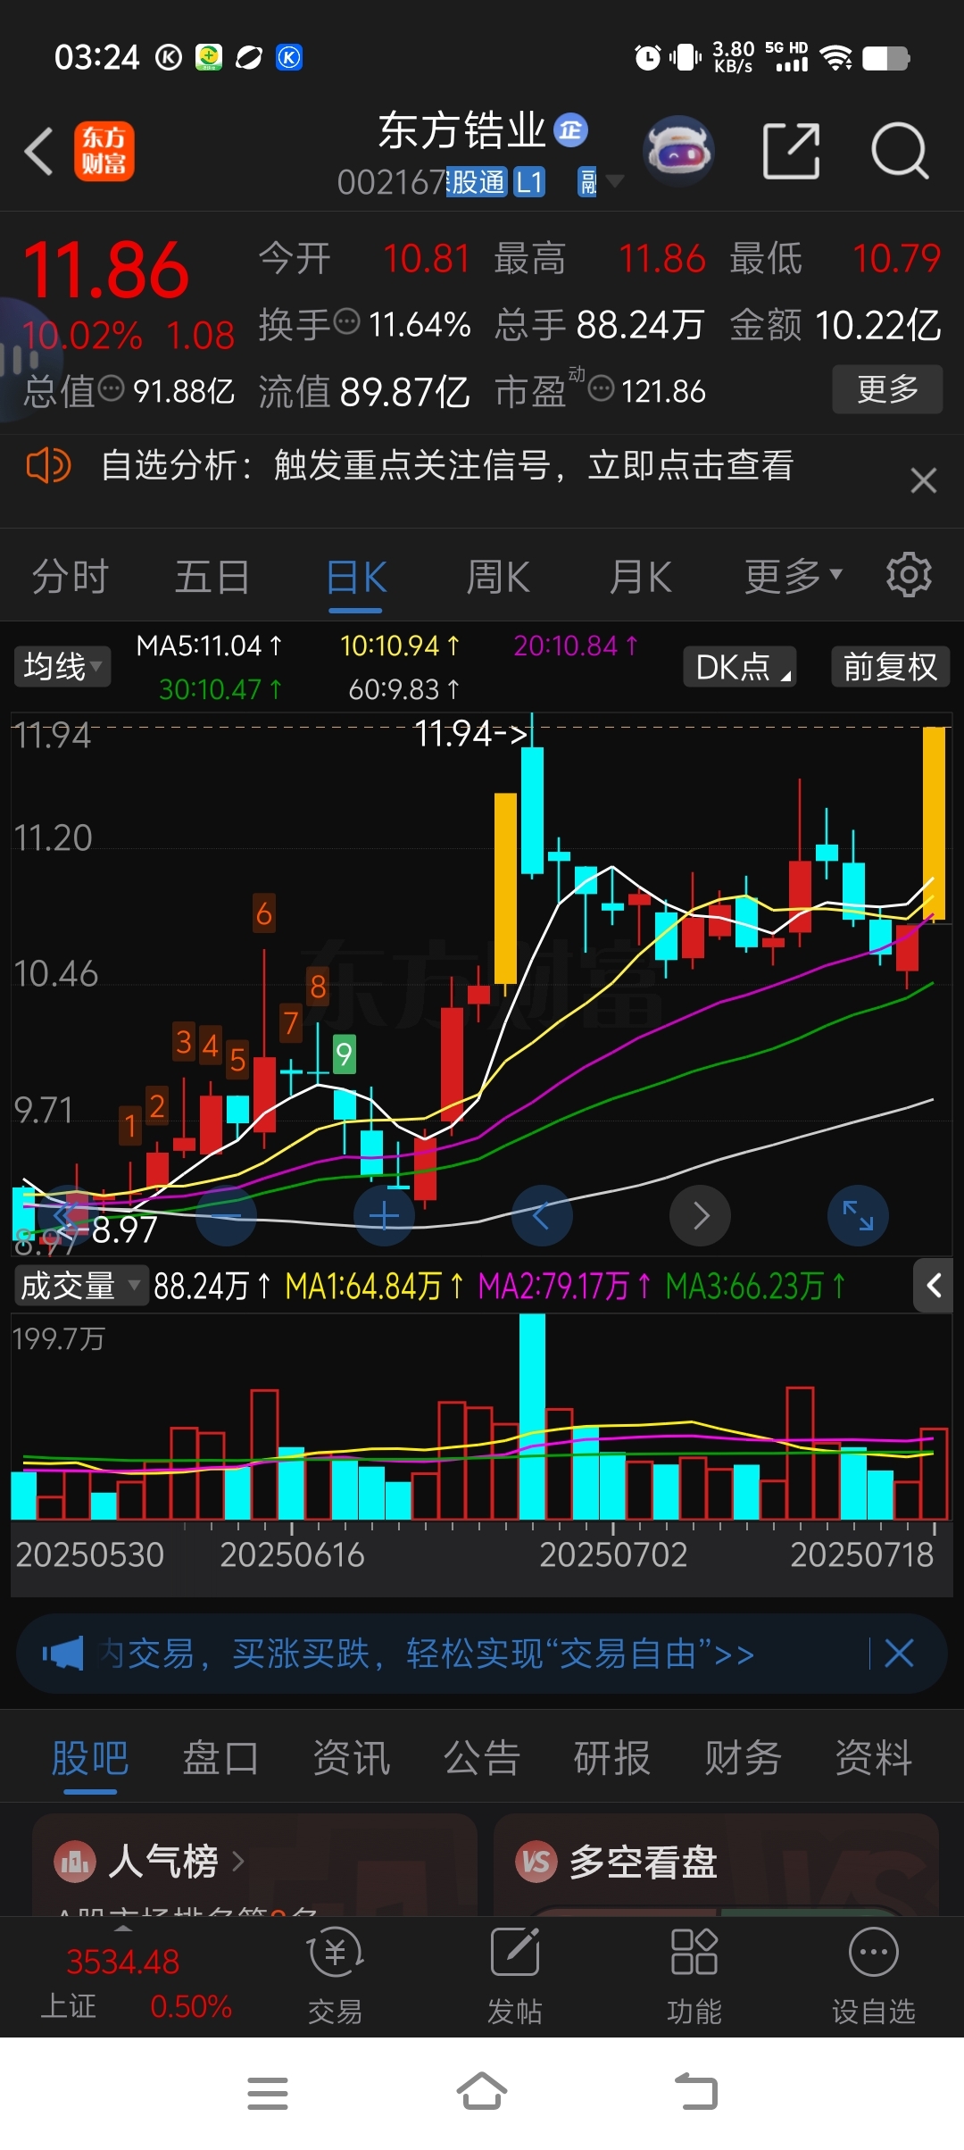Tap the 融 margin badge
The height and width of the screenshot is (2150, 964).
tap(588, 182)
